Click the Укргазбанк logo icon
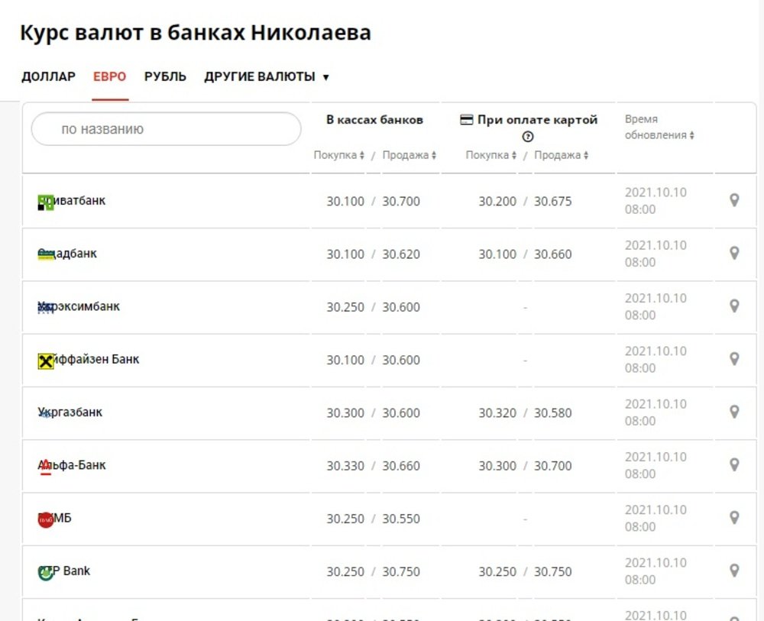764x621 pixels. coord(45,414)
